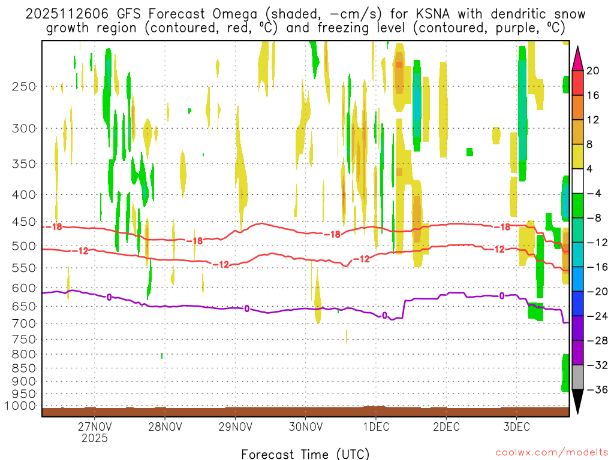Click the 20 value label on colorbar
Viewport: 614px width, 460px height.
tap(593, 71)
